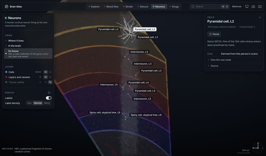Select Pyramidal cell, L3 label
266x156 pixels.
[151, 71]
